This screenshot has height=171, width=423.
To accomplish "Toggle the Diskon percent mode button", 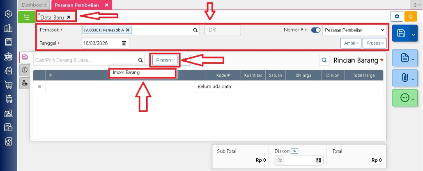I will [x=294, y=151].
